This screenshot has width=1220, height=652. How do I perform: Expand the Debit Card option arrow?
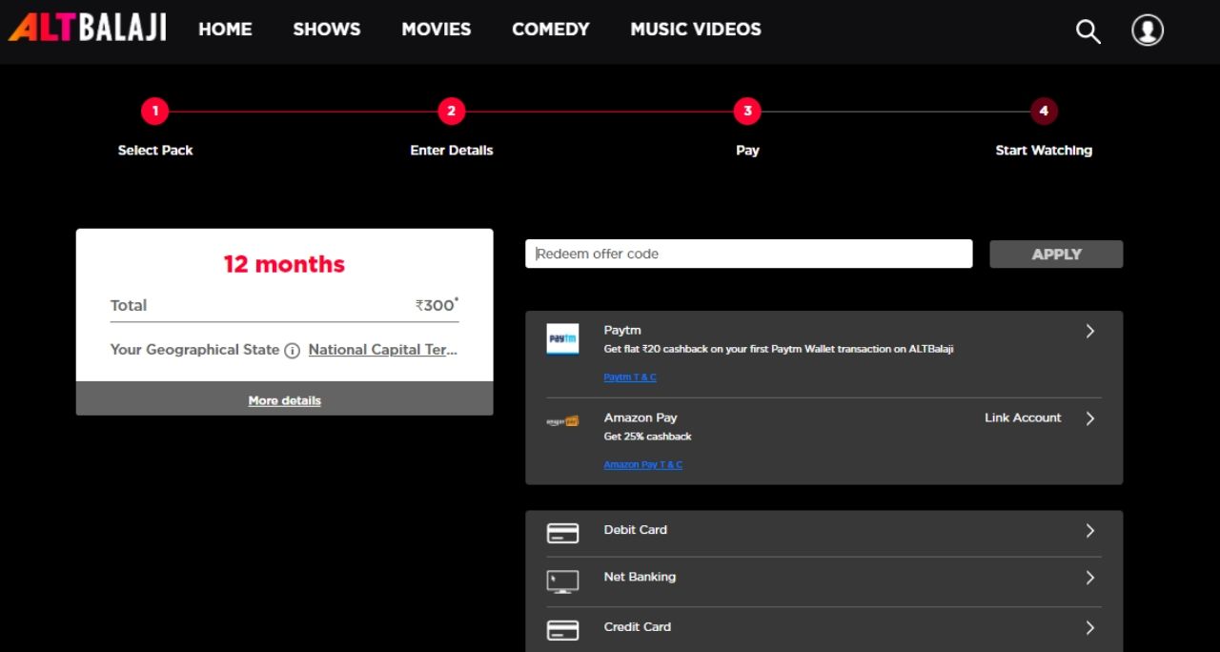click(x=1090, y=531)
